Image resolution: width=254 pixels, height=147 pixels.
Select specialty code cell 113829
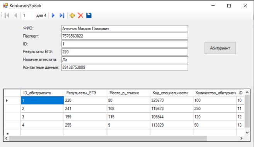[x=172, y=125]
